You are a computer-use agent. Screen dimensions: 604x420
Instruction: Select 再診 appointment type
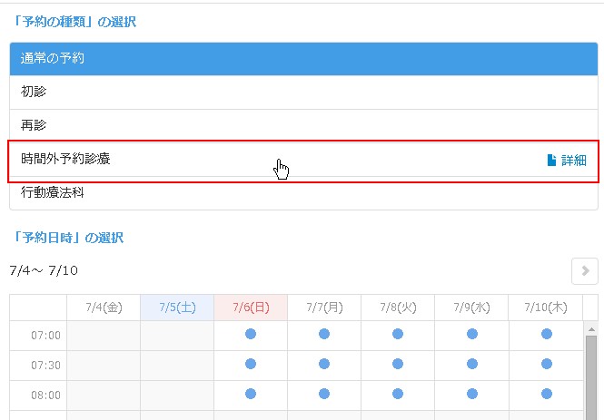point(303,126)
